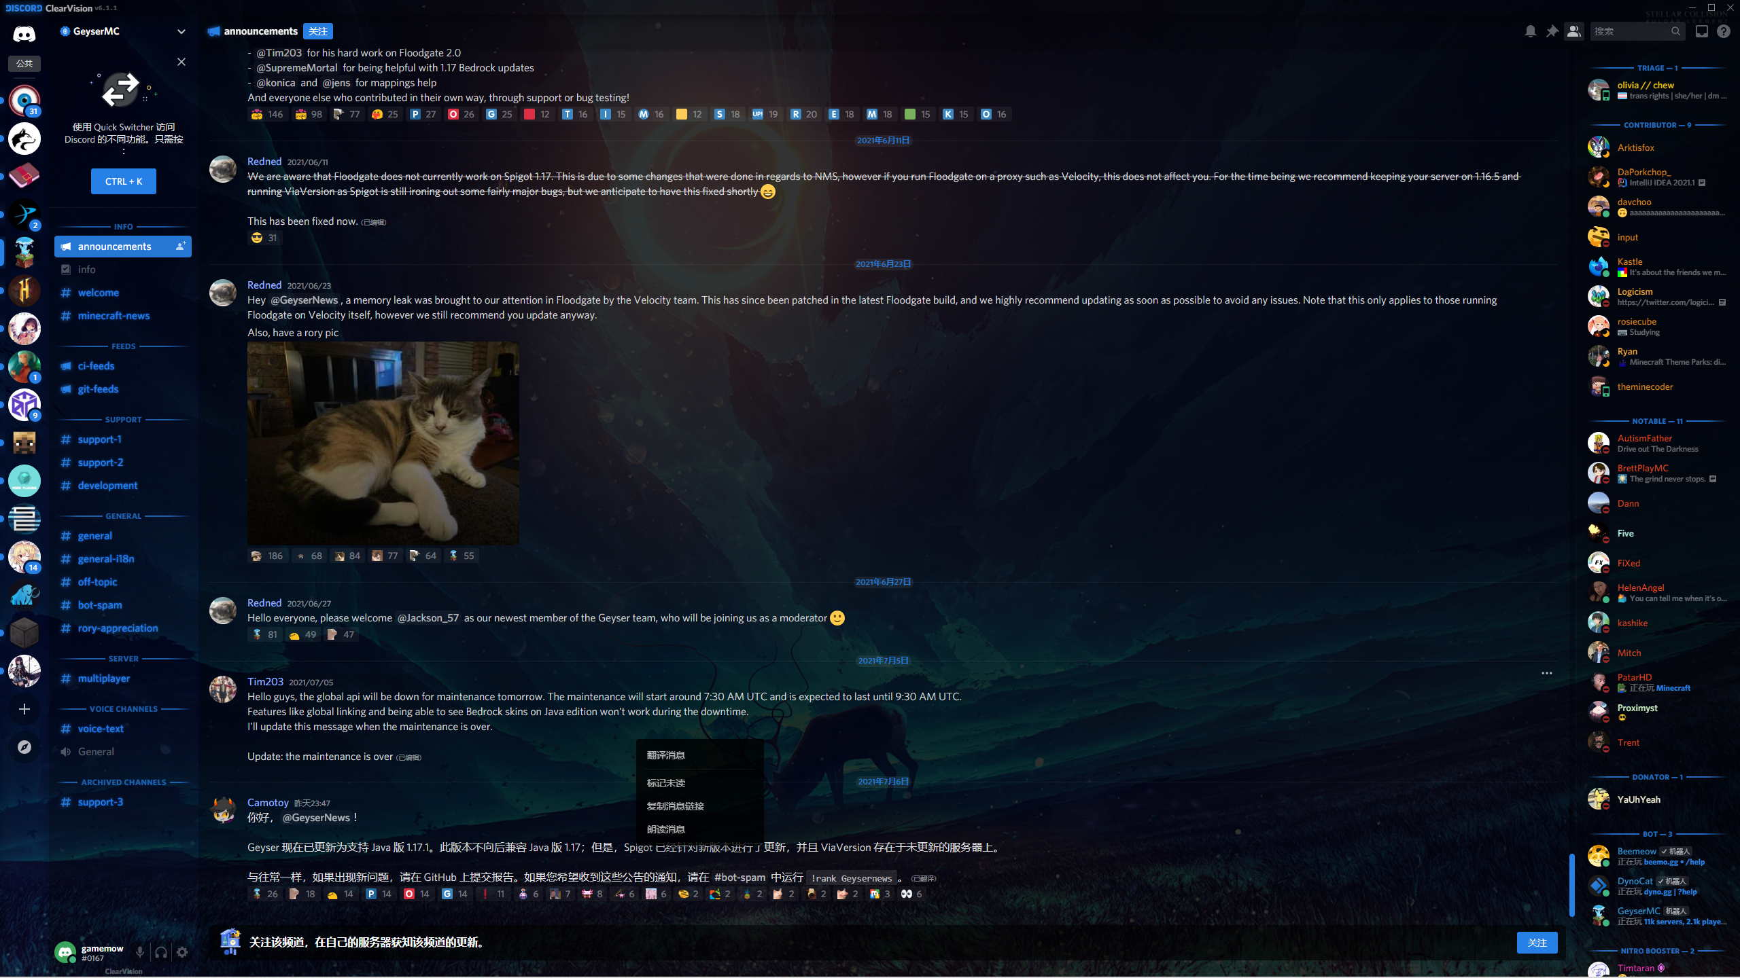The height and width of the screenshot is (978, 1740).
Task: Open the help icon
Action: click(x=1724, y=31)
